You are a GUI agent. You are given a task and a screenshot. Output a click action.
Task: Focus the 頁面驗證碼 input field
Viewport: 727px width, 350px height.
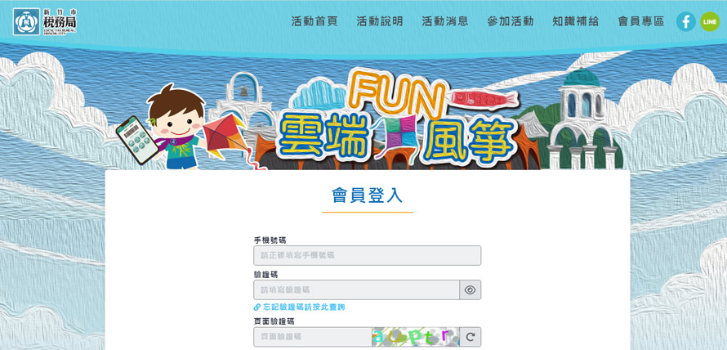point(313,337)
